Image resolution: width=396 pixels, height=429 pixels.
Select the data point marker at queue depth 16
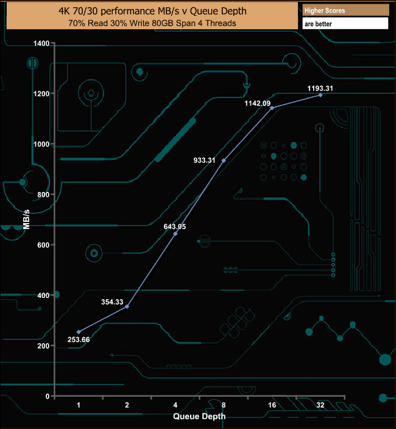(x=272, y=108)
